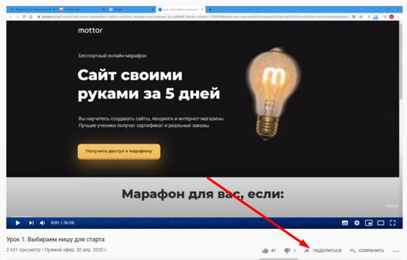Open the three-dot more actions menu
The width and height of the screenshot is (407, 260).
(x=396, y=251)
